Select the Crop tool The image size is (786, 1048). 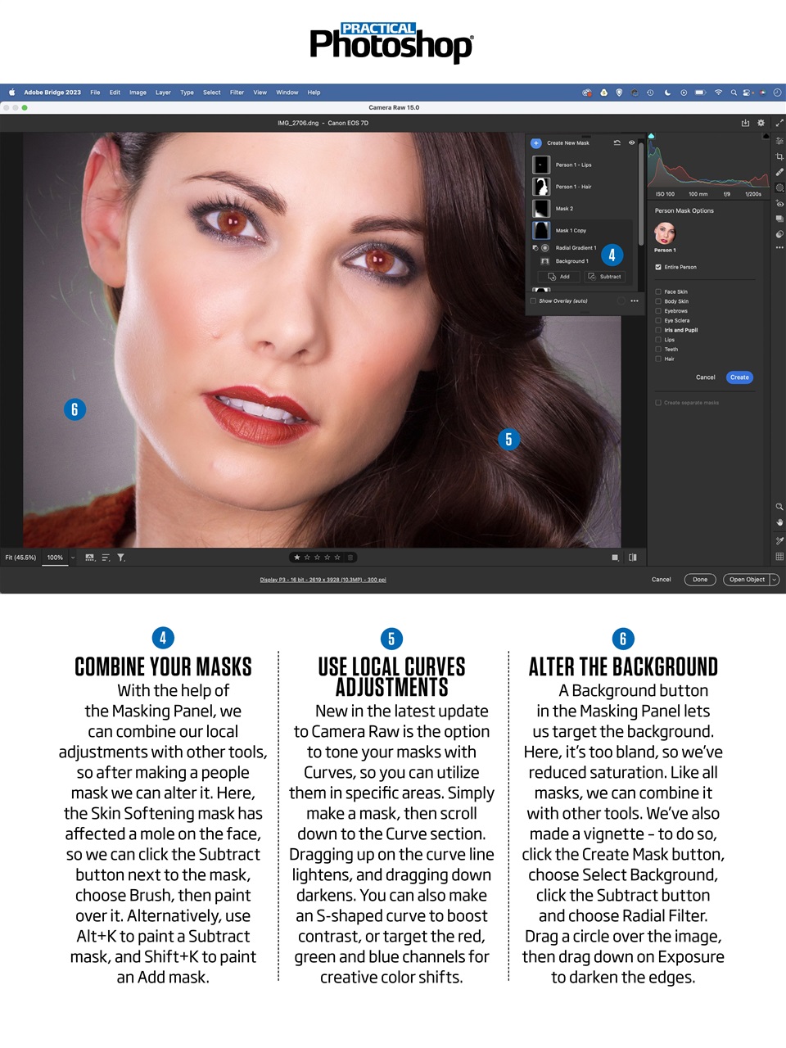(779, 156)
